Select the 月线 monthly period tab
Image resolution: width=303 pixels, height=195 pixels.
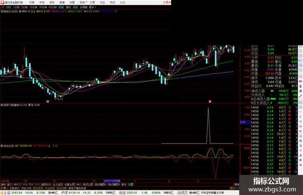75,7
